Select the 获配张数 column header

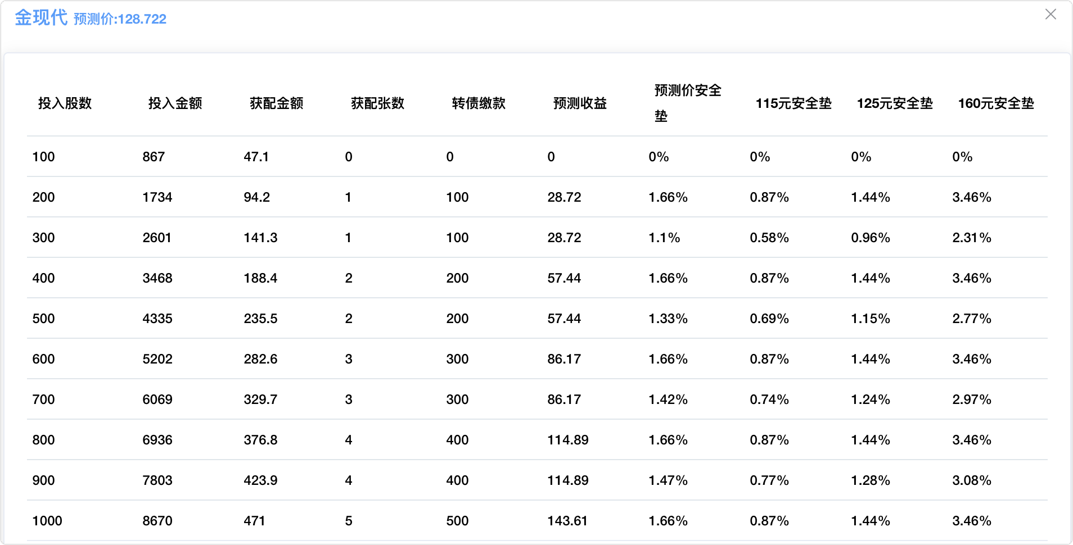pyautogui.click(x=377, y=103)
